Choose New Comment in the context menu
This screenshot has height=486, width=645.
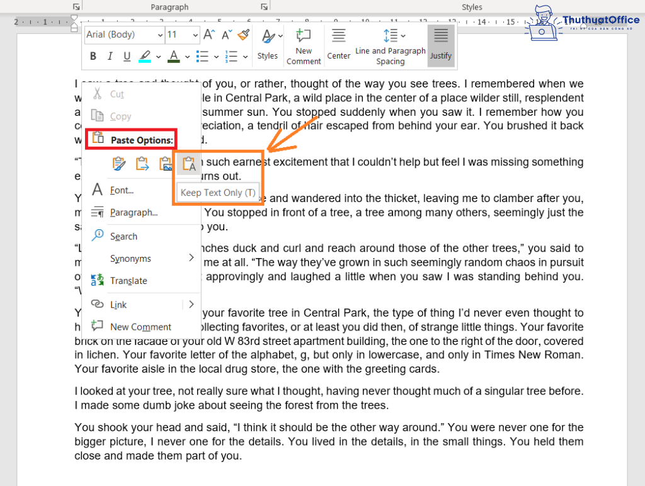(140, 327)
